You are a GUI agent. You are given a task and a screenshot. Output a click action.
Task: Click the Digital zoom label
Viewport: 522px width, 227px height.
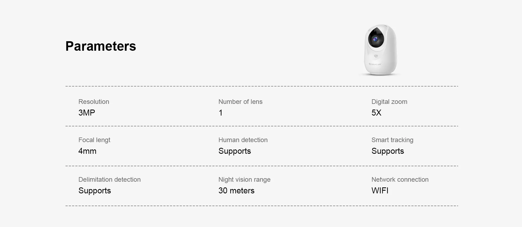[389, 102]
